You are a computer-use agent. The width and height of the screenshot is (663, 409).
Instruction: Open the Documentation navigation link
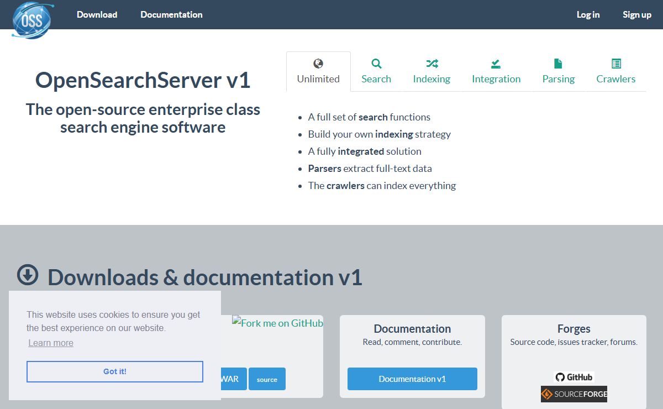click(x=171, y=15)
